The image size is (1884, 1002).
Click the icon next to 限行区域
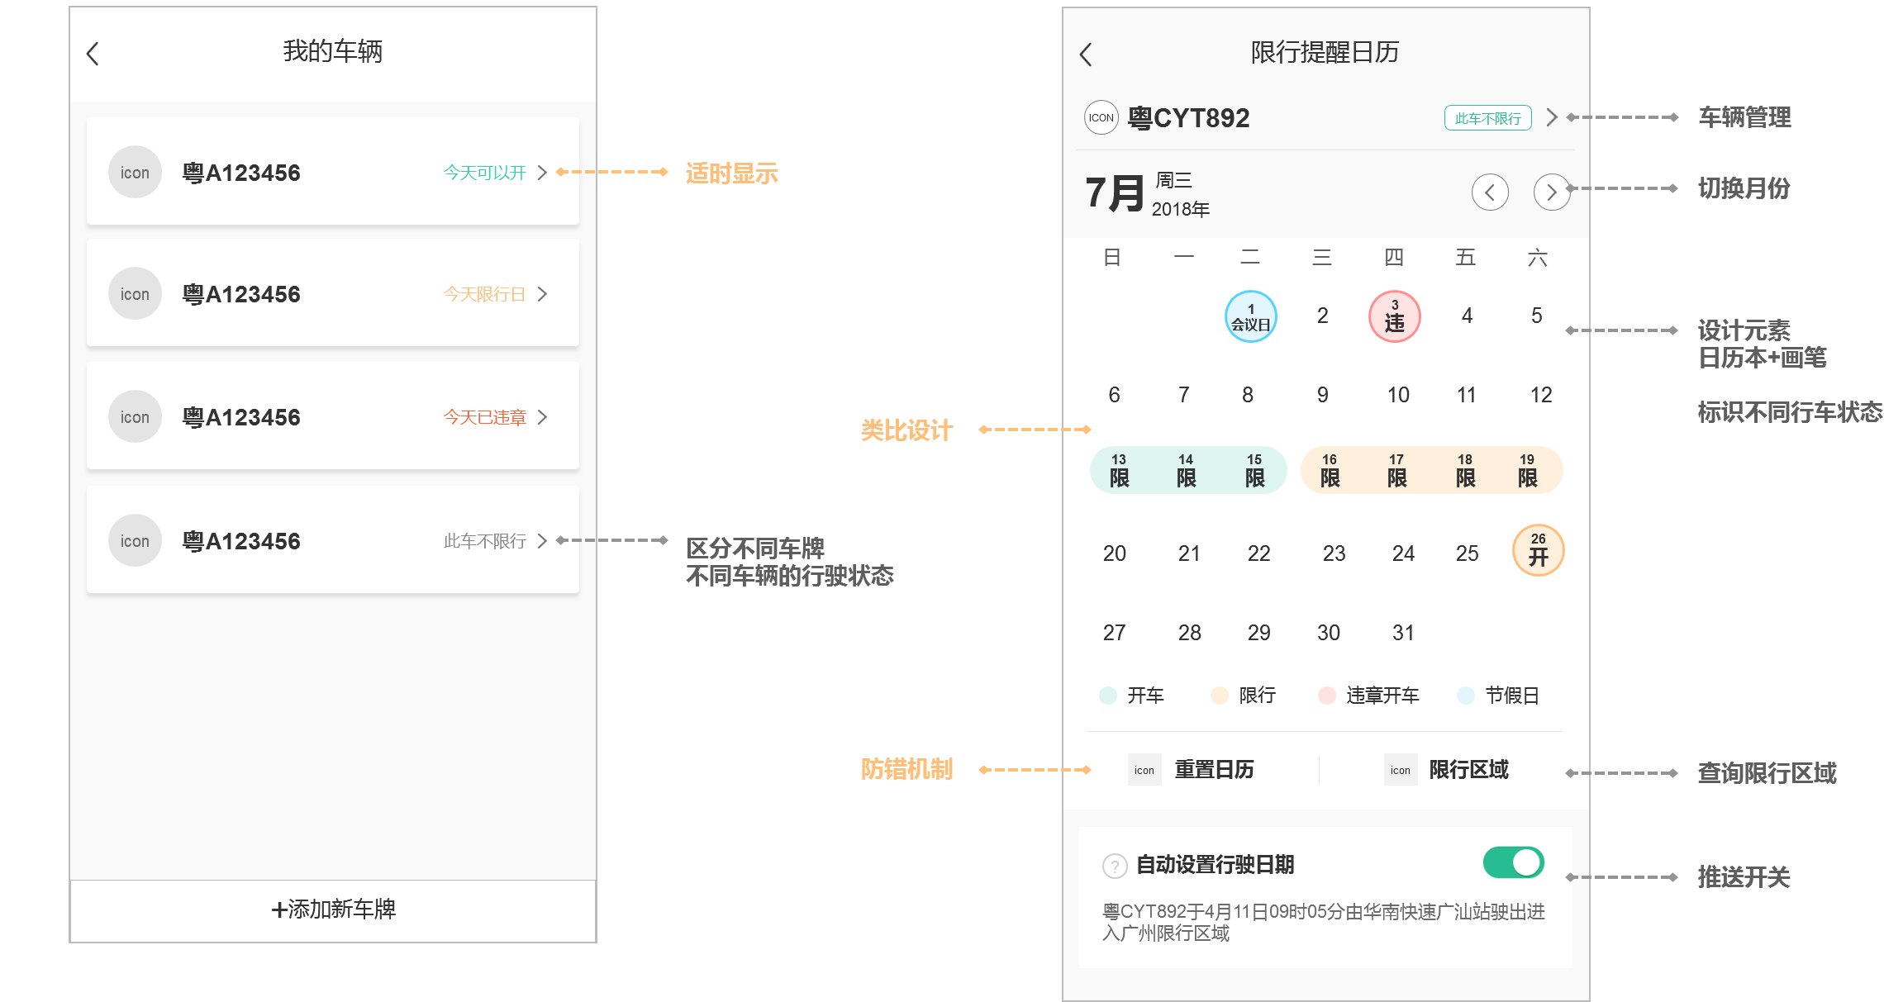coord(1400,770)
